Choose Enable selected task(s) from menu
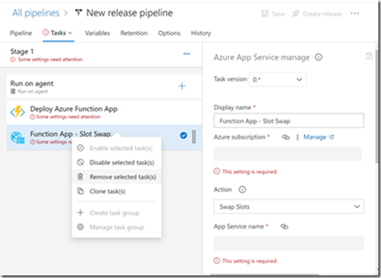This screenshot has height=278, width=381. coord(117,148)
